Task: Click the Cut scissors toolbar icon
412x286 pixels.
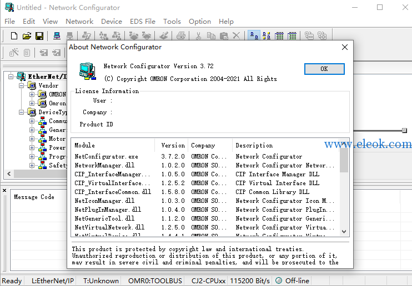Action: [198, 35]
